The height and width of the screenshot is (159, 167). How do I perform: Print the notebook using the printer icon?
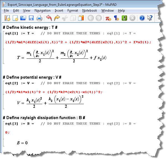point(39,18)
